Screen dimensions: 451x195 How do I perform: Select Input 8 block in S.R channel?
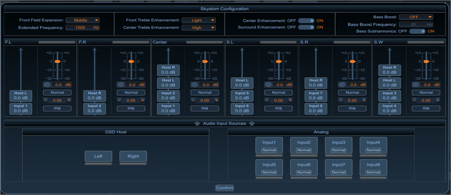coord(316,109)
